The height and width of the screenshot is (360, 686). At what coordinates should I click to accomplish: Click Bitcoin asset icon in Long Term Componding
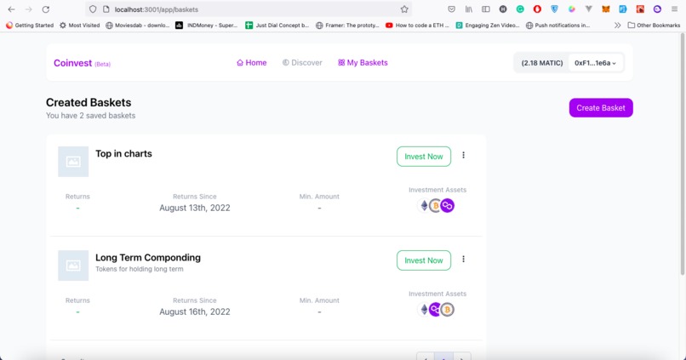click(448, 309)
